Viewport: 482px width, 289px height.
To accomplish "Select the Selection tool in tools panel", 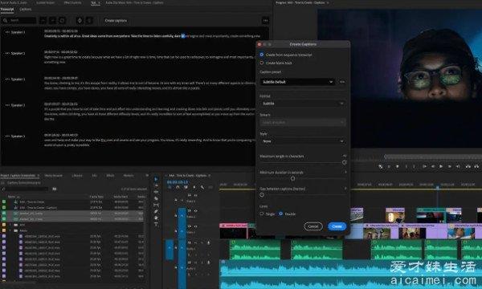I will point(156,179).
